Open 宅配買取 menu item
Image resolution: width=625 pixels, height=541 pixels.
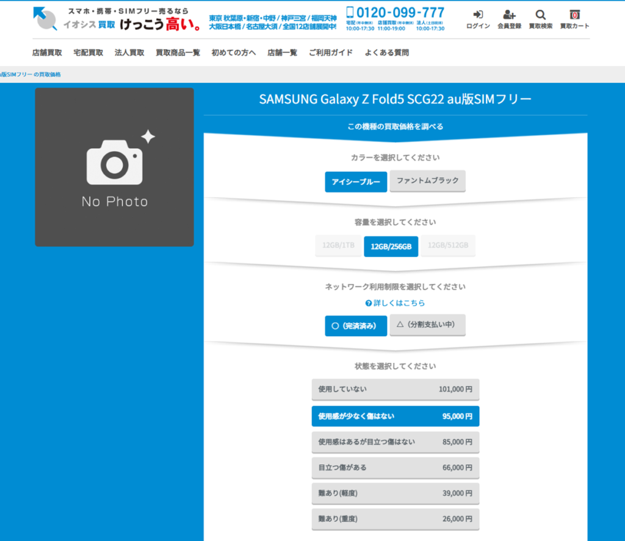pos(88,52)
